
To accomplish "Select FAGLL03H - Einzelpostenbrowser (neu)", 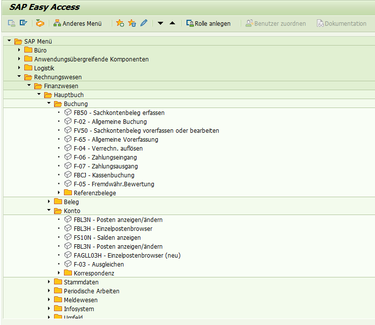I will pos(127,256).
